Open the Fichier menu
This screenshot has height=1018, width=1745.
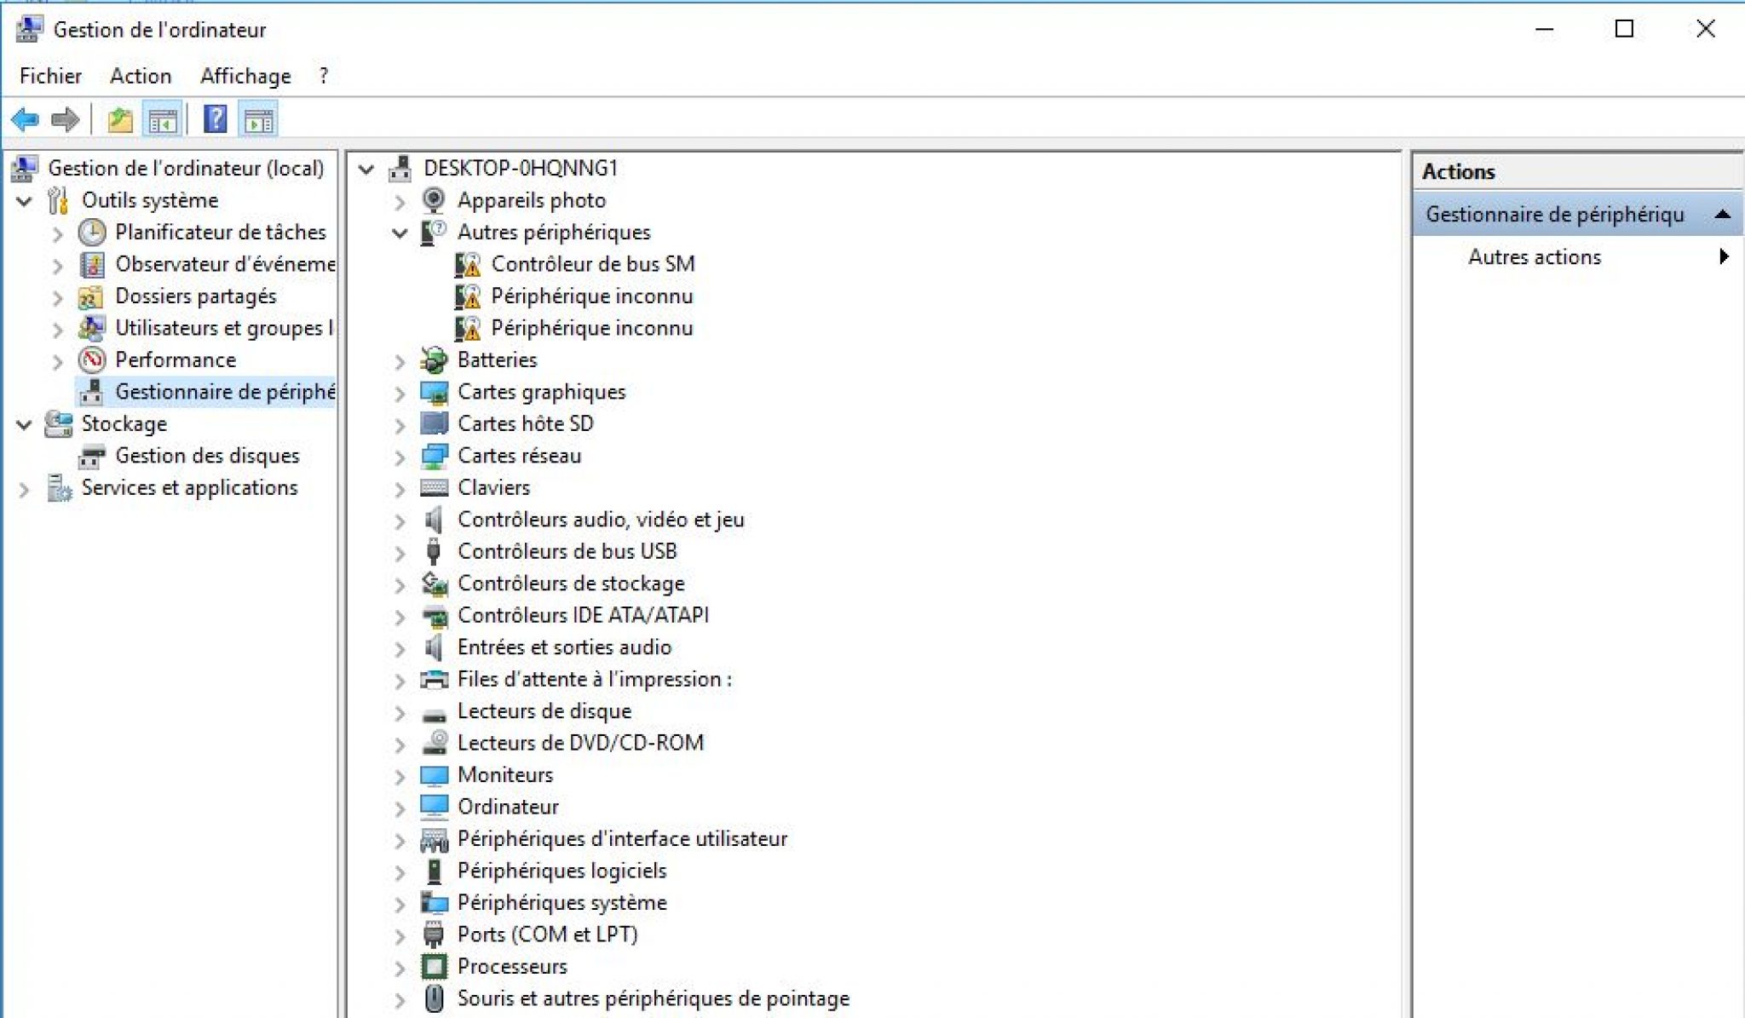[50, 76]
